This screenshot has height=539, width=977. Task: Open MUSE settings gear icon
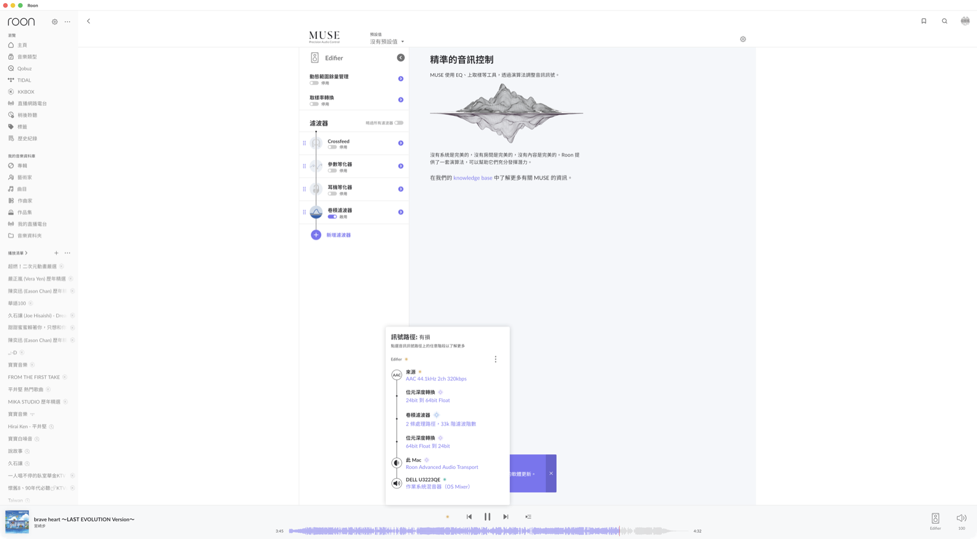point(743,39)
